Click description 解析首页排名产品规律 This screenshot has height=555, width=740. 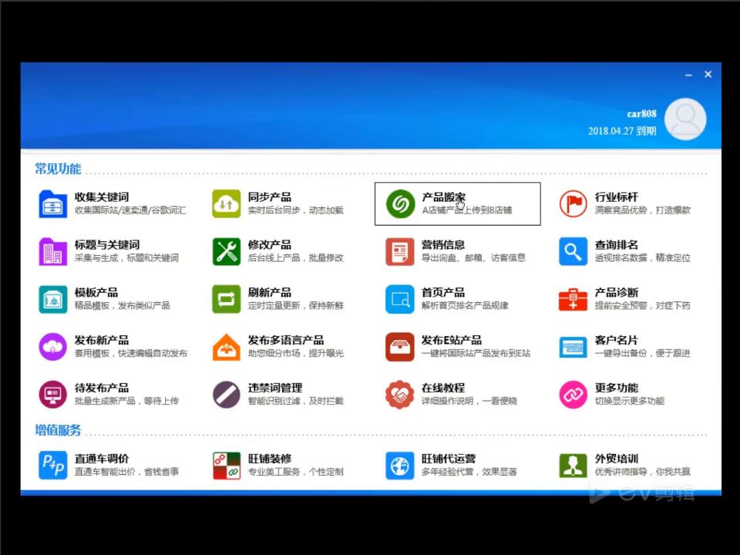(465, 306)
